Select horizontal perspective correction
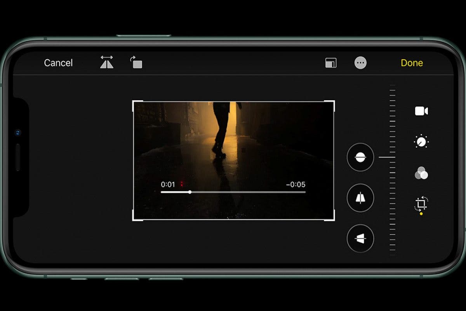 click(360, 238)
